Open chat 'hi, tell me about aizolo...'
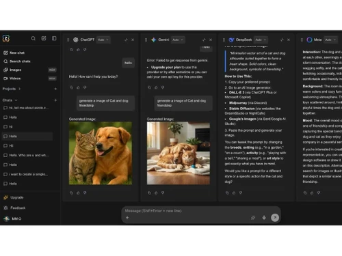The width and height of the screenshot is (342, 256). pyautogui.click(x=27, y=108)
